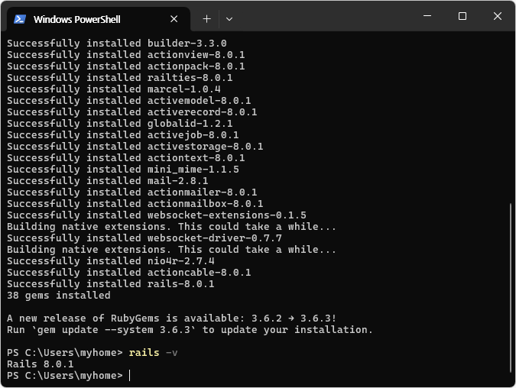Viewport: 516px width, 388px height.
Task: Maximize the terminal window
Action: pyautogui.click(x=462, y=17)
